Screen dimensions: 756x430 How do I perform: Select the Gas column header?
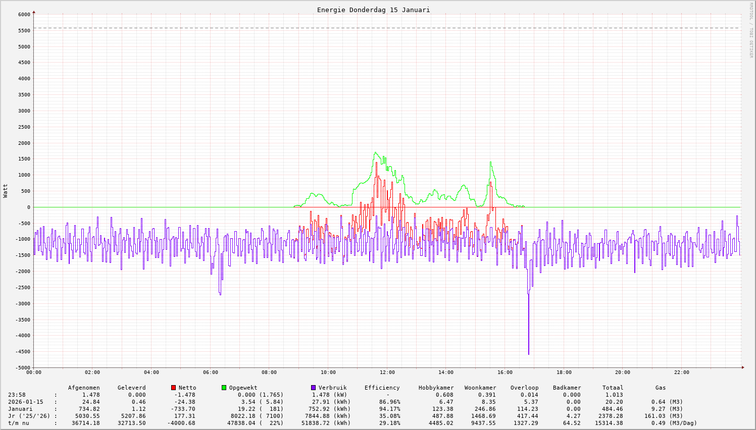tap(661, 388)
